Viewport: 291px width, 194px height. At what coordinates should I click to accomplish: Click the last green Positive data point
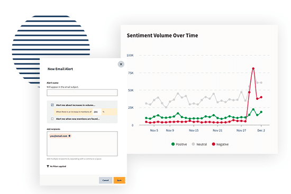coord(261,112)
